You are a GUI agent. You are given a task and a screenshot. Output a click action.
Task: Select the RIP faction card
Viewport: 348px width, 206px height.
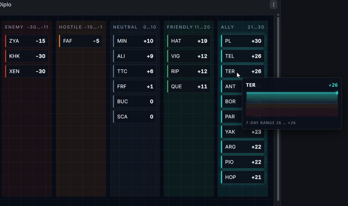189,71
